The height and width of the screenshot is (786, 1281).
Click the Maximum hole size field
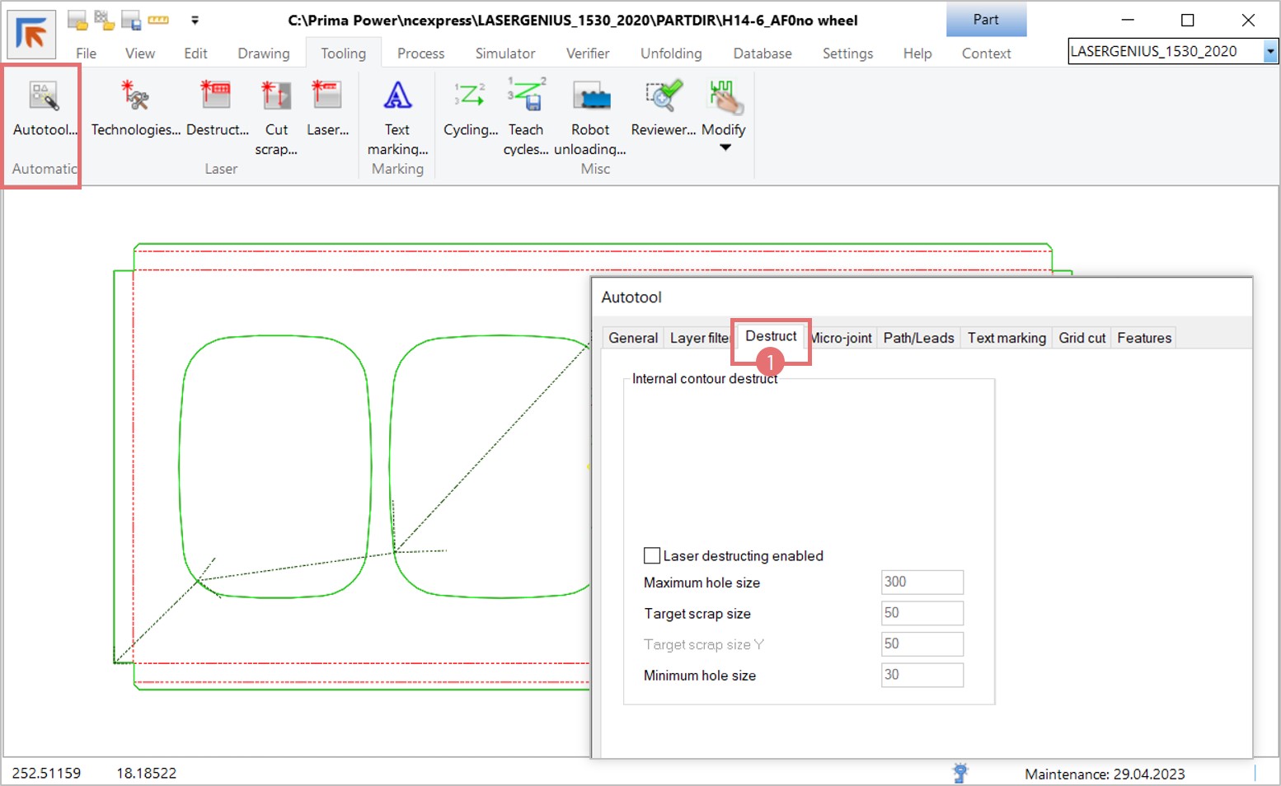tap(922, 582)
